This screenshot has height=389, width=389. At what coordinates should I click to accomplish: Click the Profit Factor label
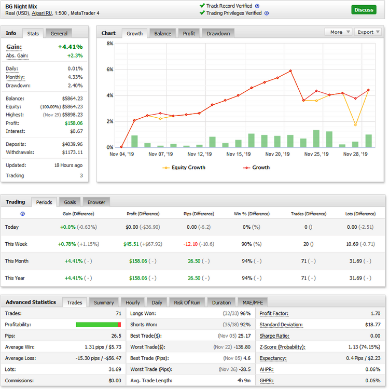[x=274, y=314]
